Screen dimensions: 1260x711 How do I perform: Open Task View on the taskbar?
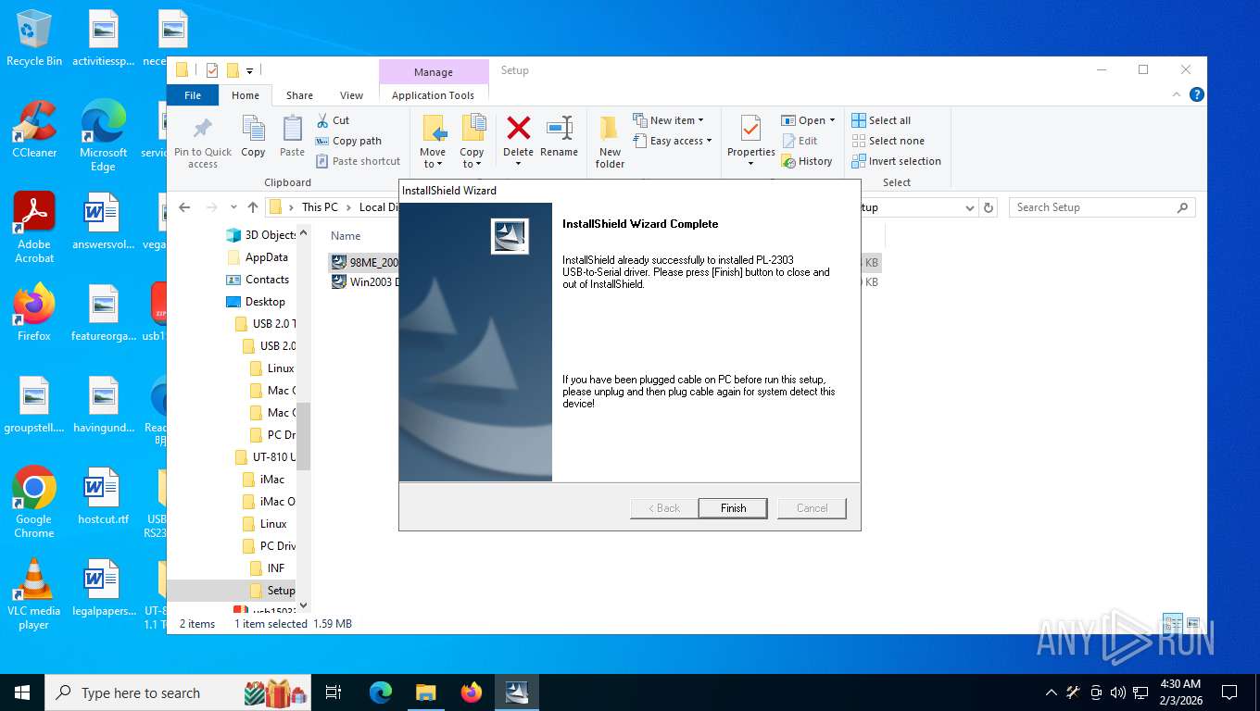[334, 692]
